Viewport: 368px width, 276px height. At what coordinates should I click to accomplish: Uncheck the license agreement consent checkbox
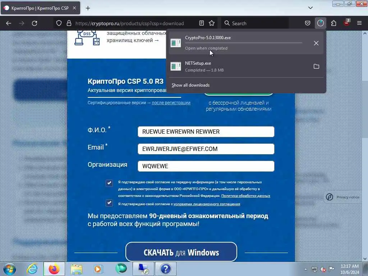[x=109, y=203]
